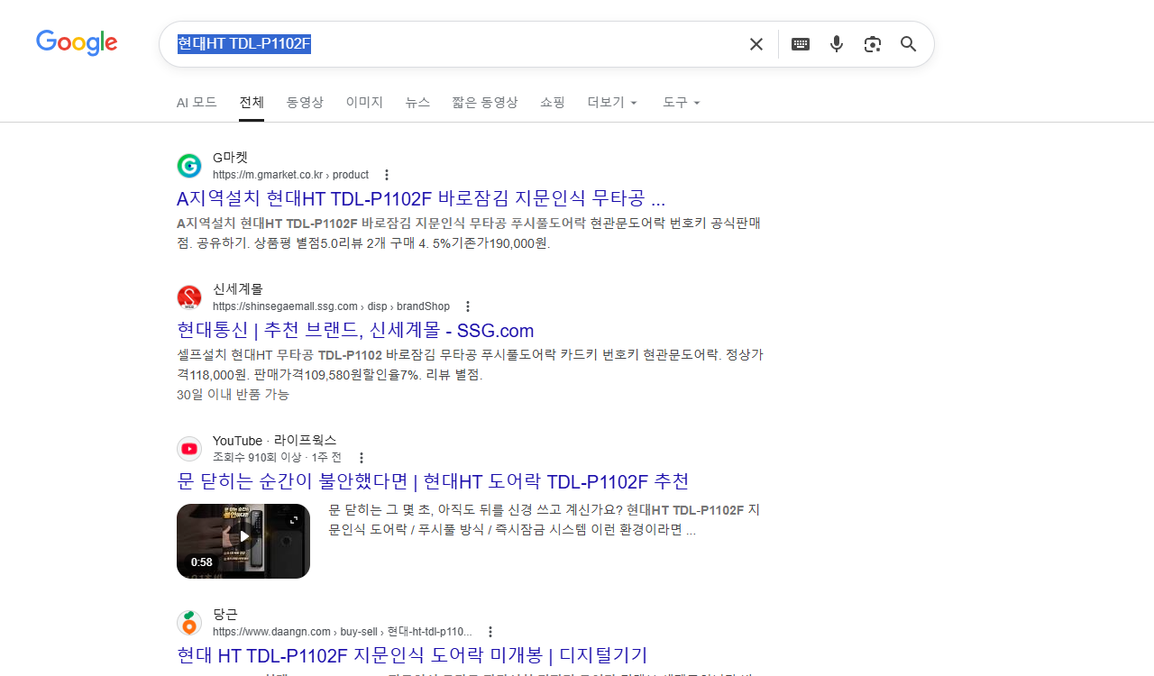Click the YouTube · 라이프웍스 source name
Screen dimensions: 1154x676
click(274, 440)
